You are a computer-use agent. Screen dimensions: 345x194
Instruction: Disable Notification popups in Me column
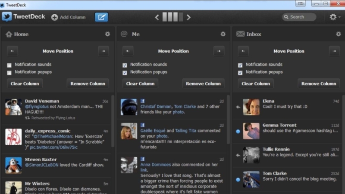[125, 72]
